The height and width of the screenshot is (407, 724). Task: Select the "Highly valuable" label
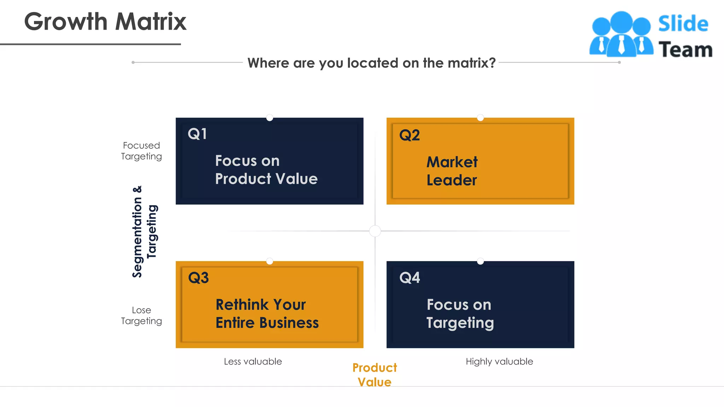499,361
